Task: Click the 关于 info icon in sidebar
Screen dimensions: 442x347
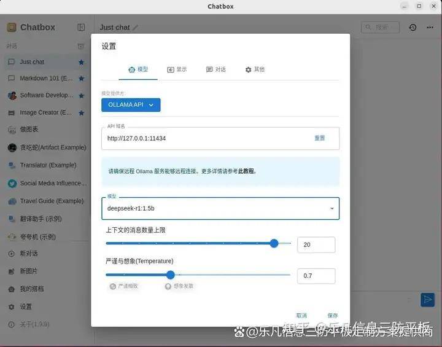Action: (x=11, y=325)
